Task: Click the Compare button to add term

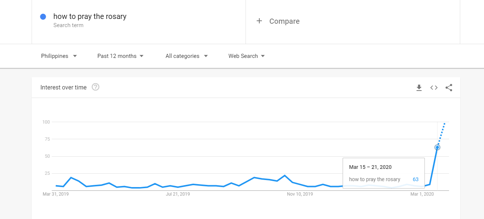Action: (284, 21)
